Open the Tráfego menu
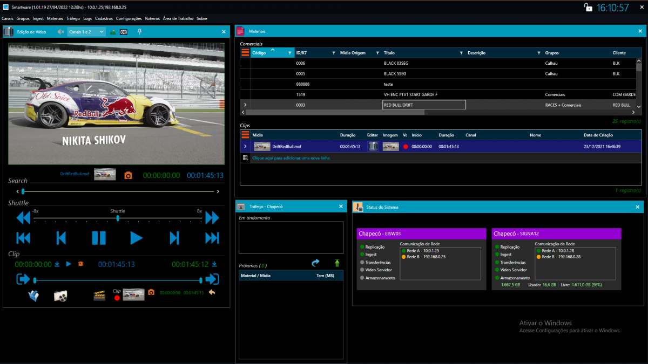The image size is (648, 364). (x=73, y=18)
